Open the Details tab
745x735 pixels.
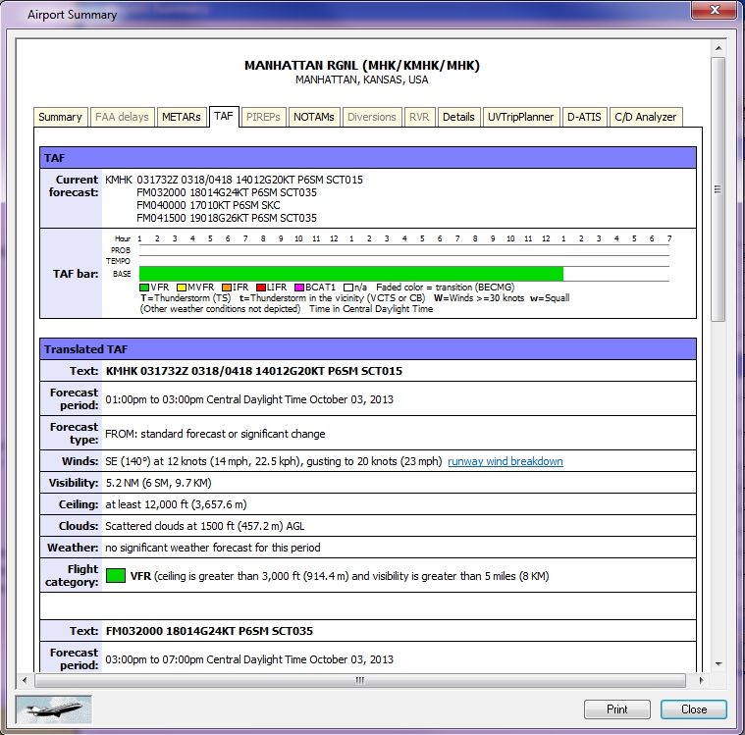[x=457, y=117]
